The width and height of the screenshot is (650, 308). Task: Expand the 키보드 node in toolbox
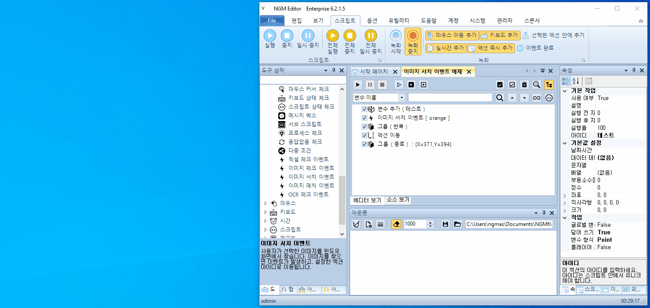click(266, 212)
